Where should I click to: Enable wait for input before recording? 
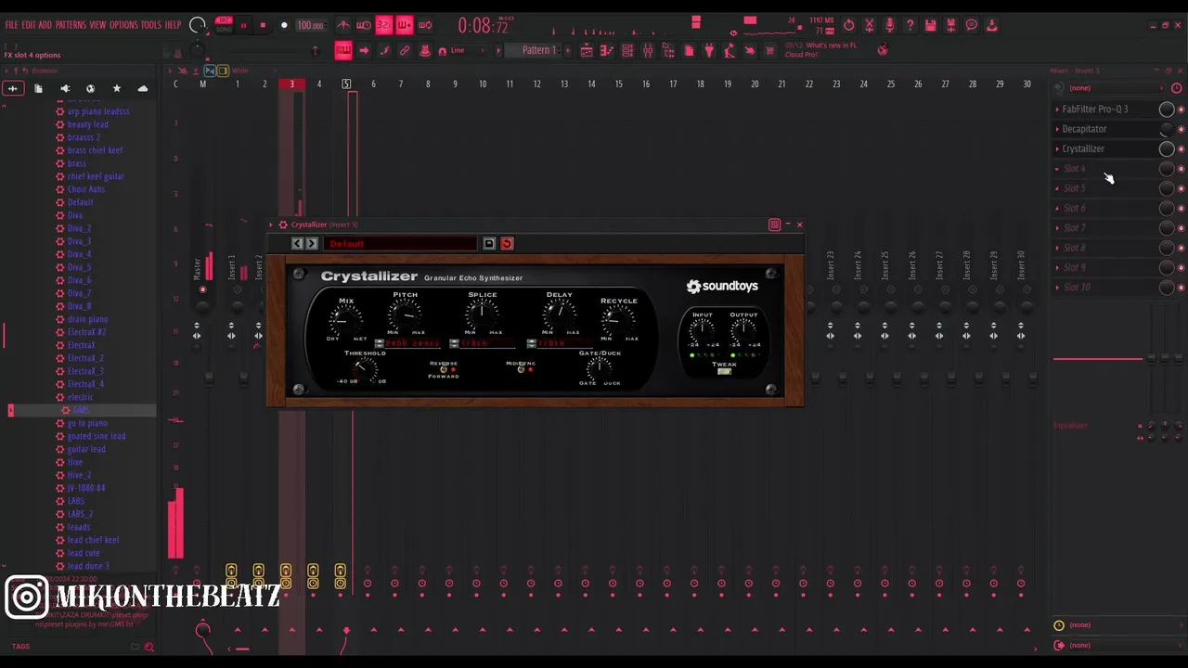[x=364, y=25]
